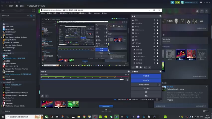The height and width of the screenshot is (119, 212).
Task: Pop out the audio mixer dock panel
Action: pos(129,71)
